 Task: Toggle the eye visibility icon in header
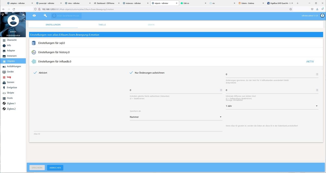[34, 16]
